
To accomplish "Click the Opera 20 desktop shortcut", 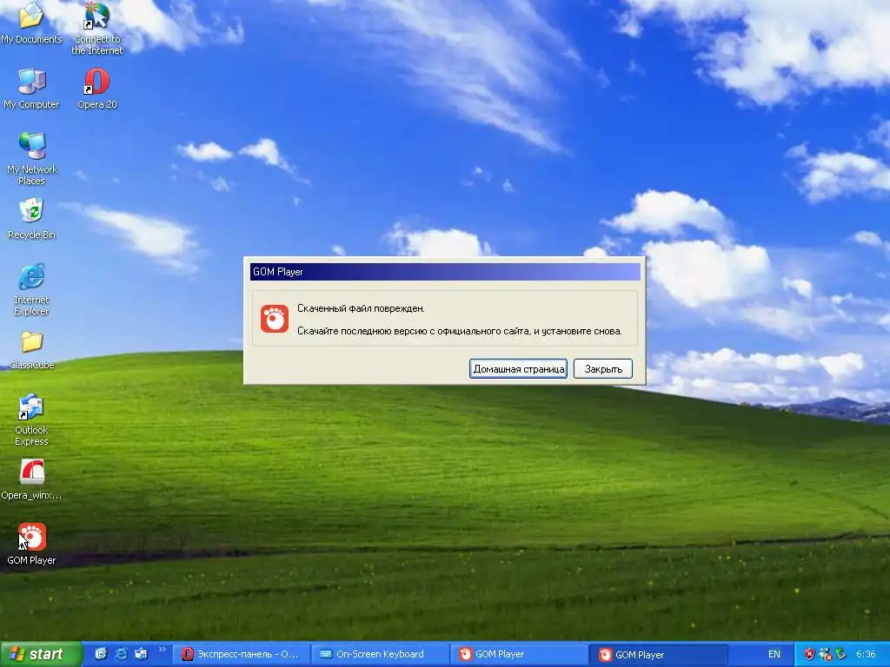I will click(97, 89).
